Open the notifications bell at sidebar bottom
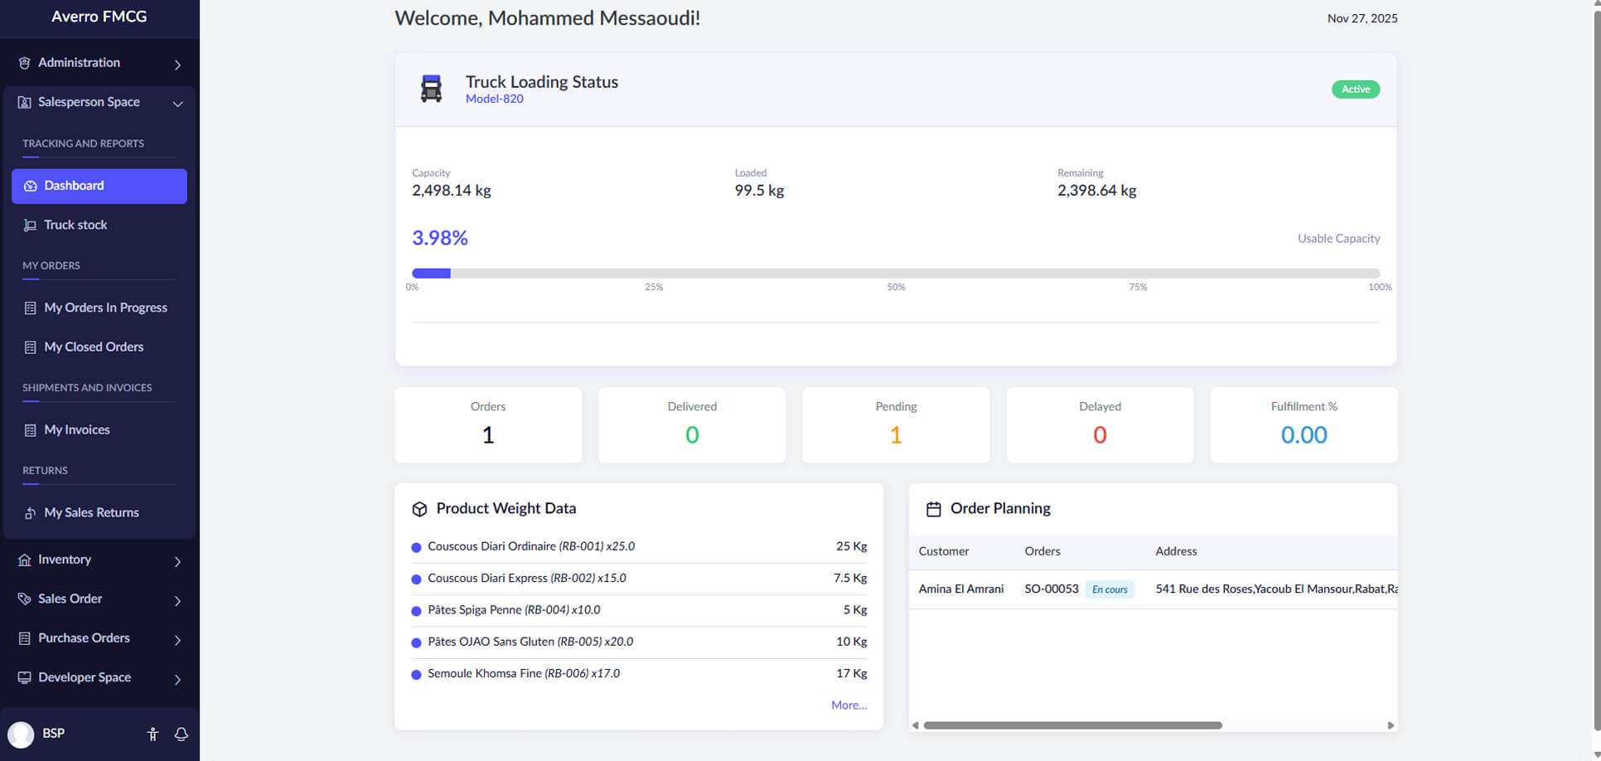1601x761 pixels. 181,734
